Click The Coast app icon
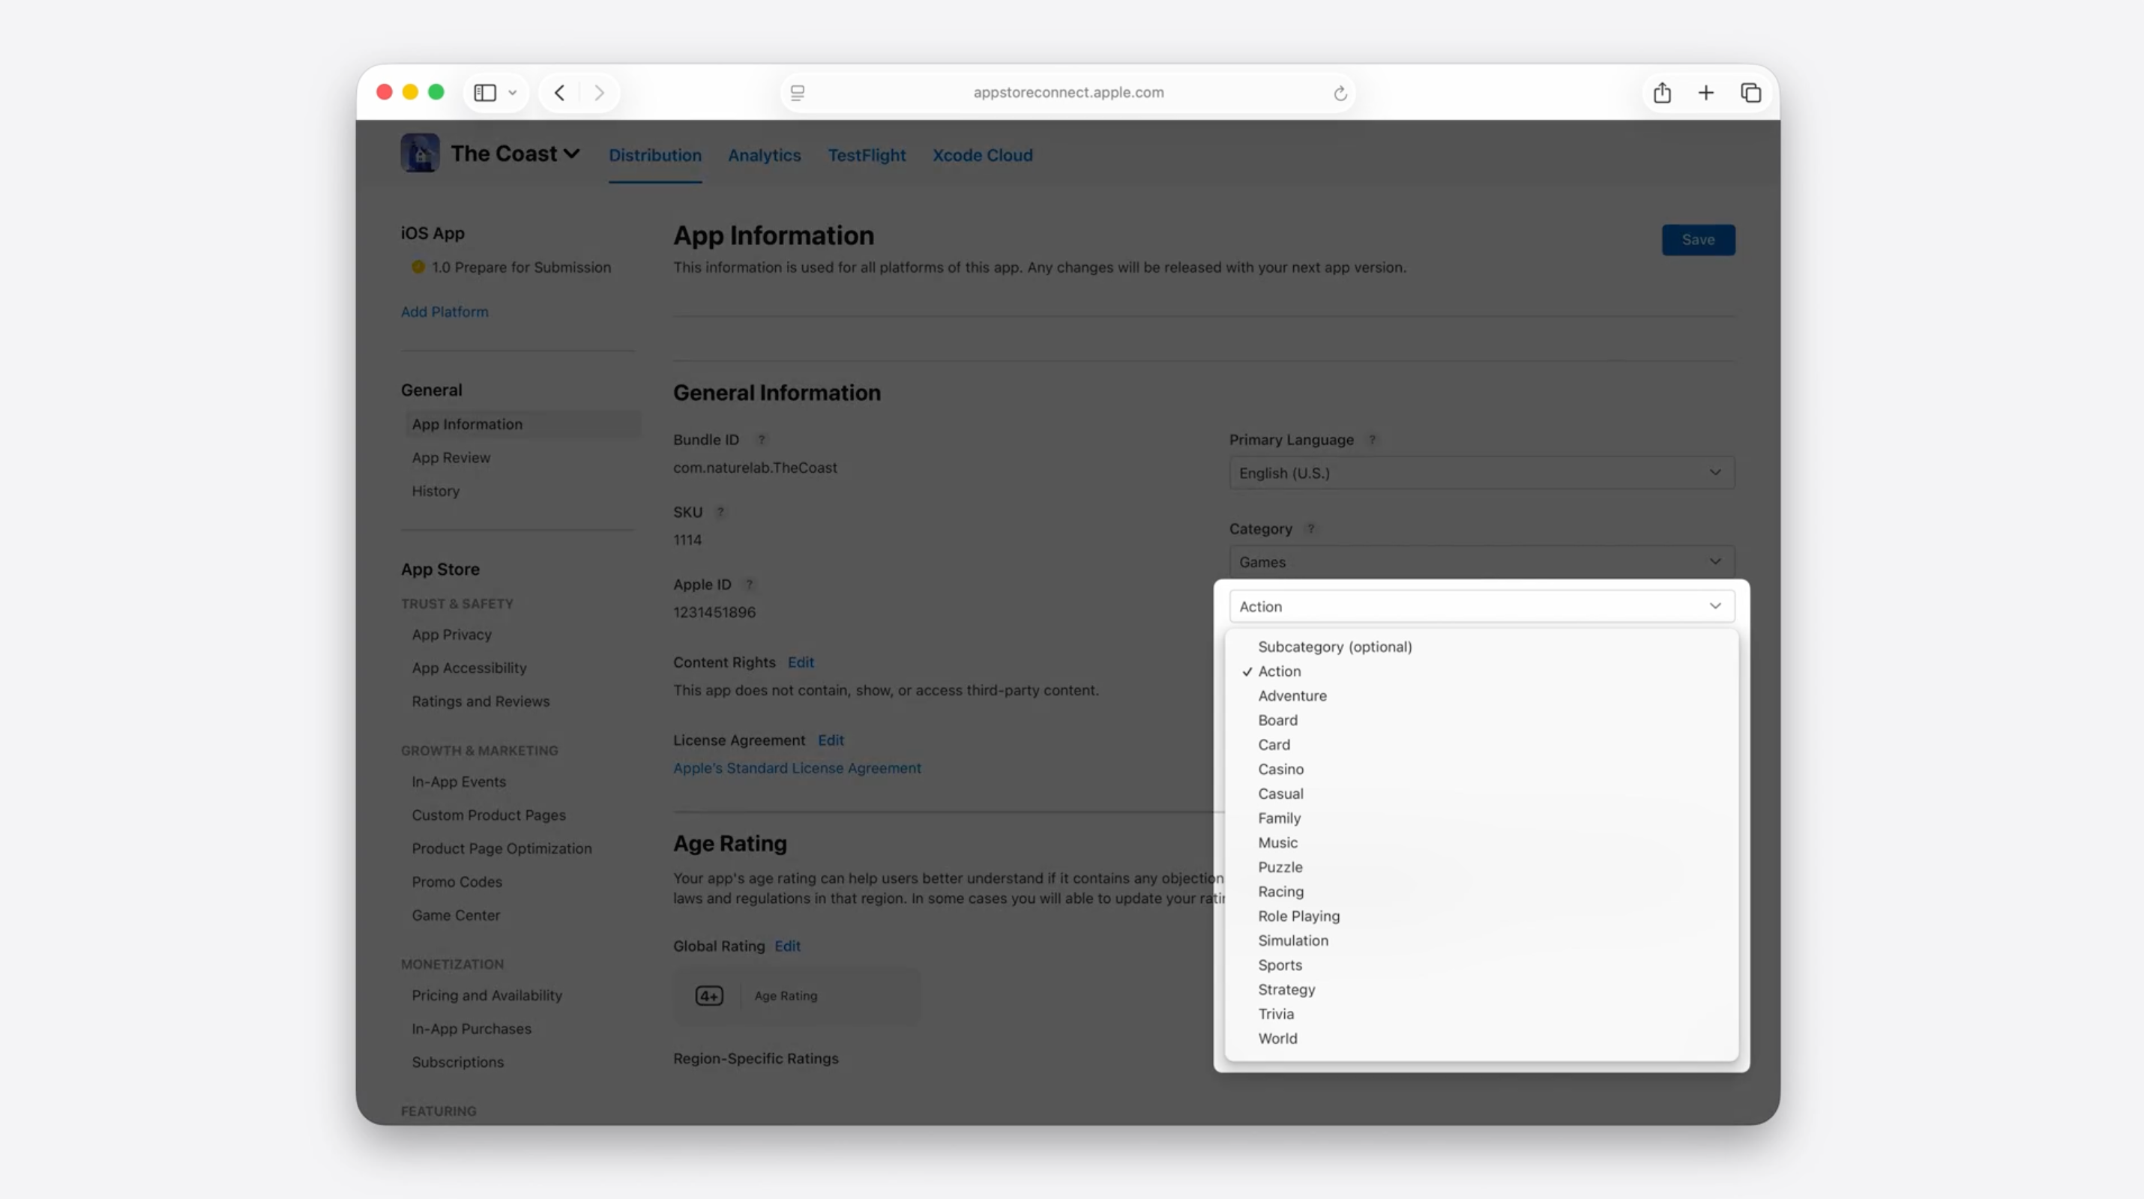The image size is (2144, 1199). click(420, 154)
